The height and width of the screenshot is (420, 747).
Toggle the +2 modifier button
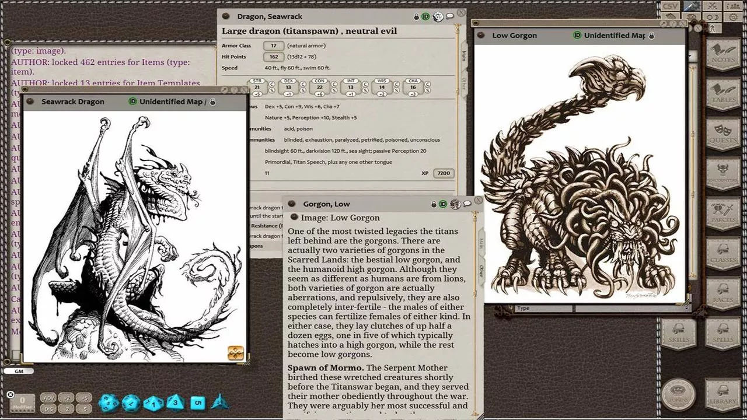pos(67,398)
